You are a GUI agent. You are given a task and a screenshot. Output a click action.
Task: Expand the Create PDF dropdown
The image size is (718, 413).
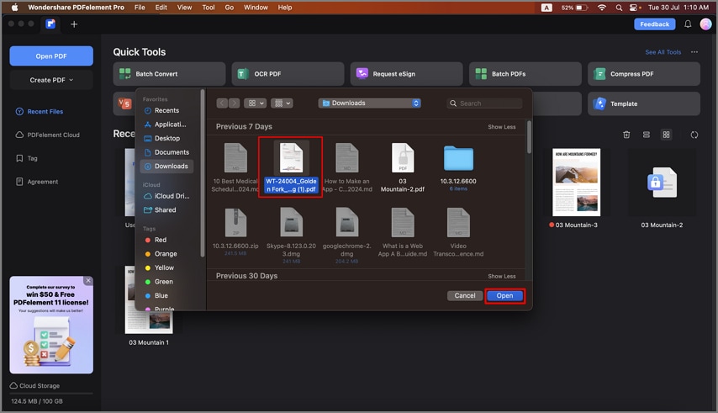tap(51, 80)
